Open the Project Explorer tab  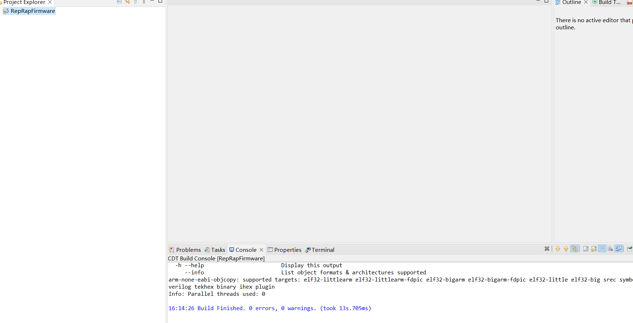click(24, 2)
